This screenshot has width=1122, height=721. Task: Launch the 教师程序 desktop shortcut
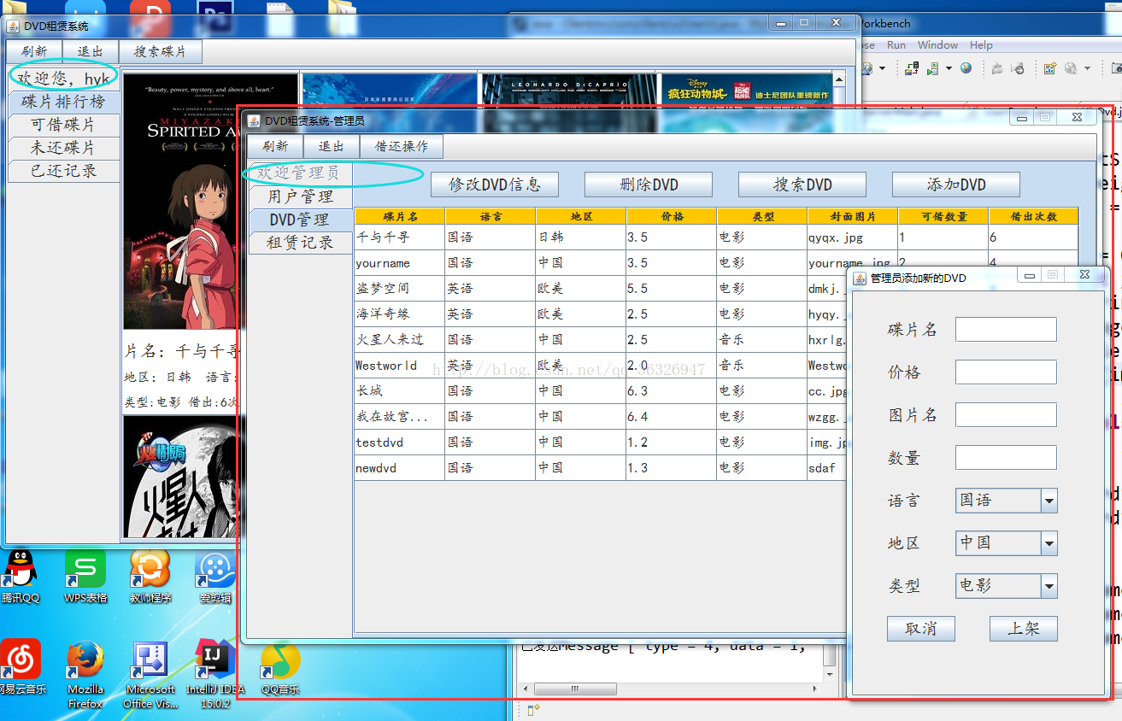coord(150,577)
